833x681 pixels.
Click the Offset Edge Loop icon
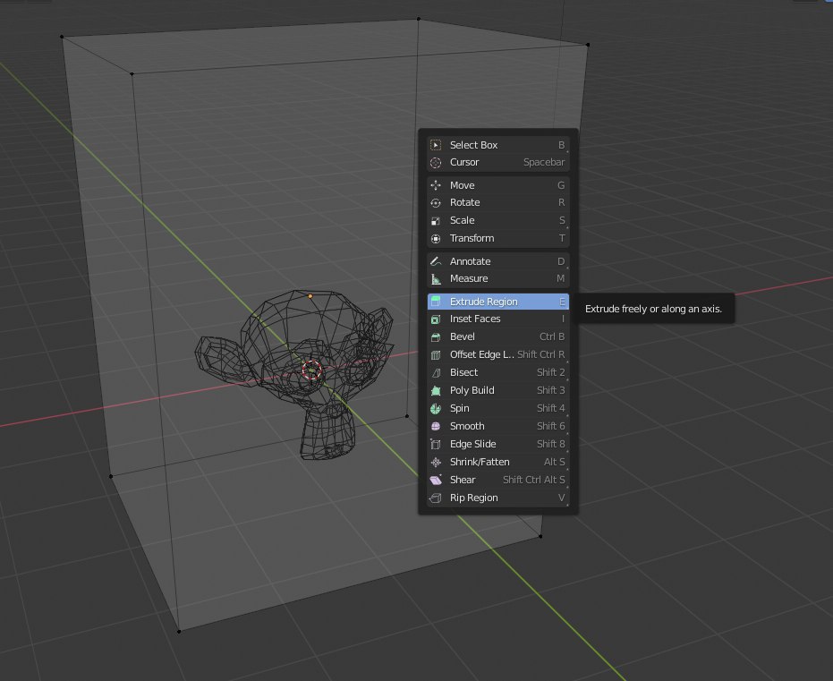tap(436, 355)
